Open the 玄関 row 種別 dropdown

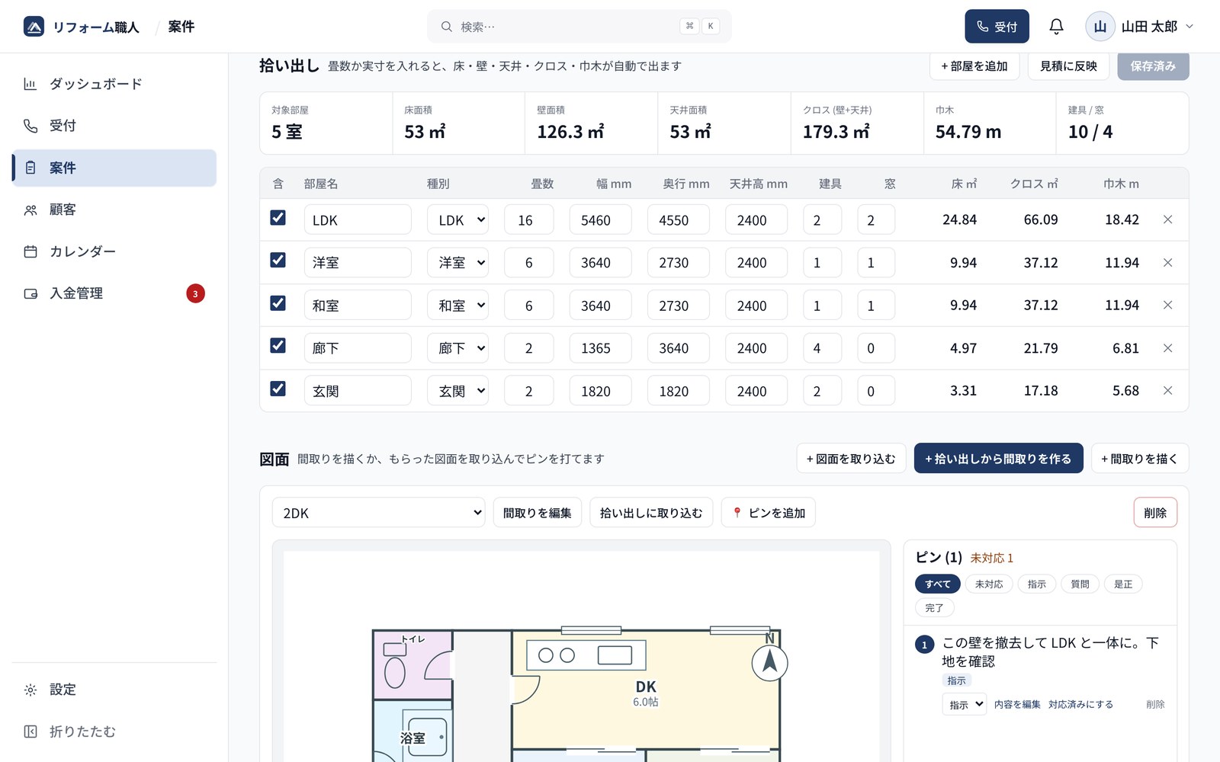pos(457,390)
